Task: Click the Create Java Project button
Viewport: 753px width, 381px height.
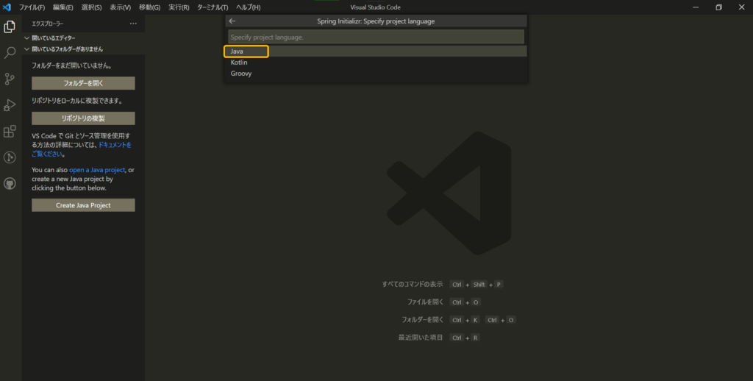Action: click(83, 205)
